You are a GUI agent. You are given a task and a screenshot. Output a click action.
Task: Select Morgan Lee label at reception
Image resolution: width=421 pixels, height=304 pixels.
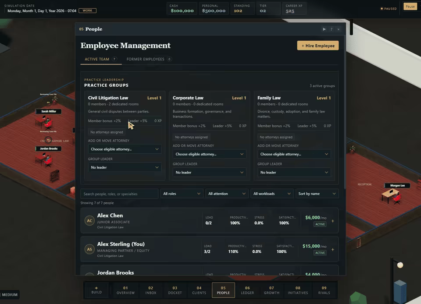(397, 185)
